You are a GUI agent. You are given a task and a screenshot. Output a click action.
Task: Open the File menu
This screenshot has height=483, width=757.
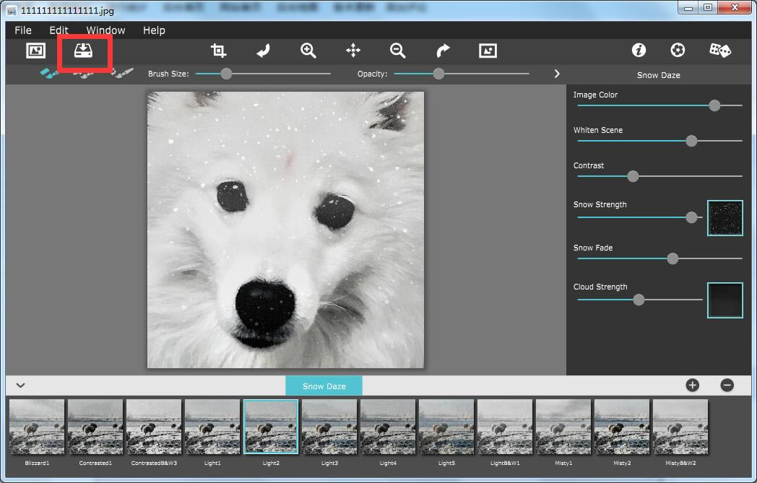23,30
